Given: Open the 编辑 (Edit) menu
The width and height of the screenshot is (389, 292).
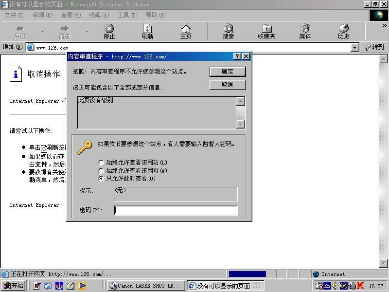Looking at the screenshot, I should (43, 15).
